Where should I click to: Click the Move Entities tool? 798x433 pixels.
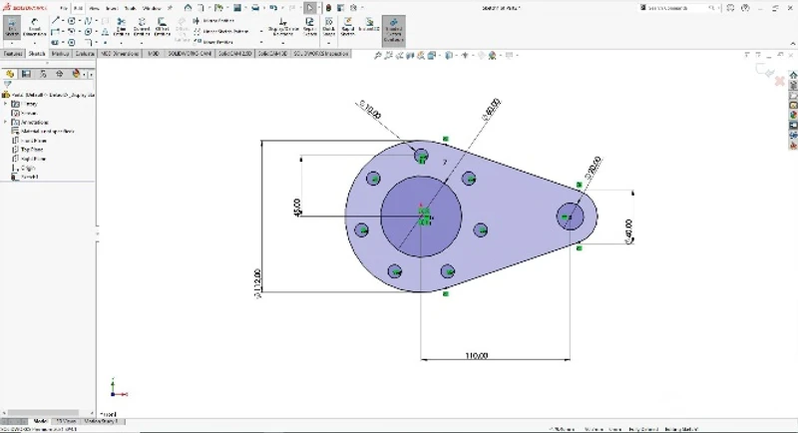[213, 42]
